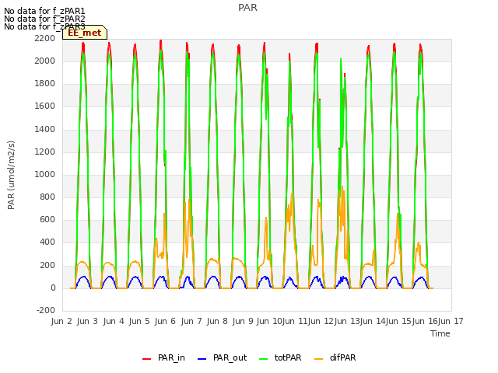
Task: Click the Jun 5 x-axis tick label
Action: click(139, 321)
